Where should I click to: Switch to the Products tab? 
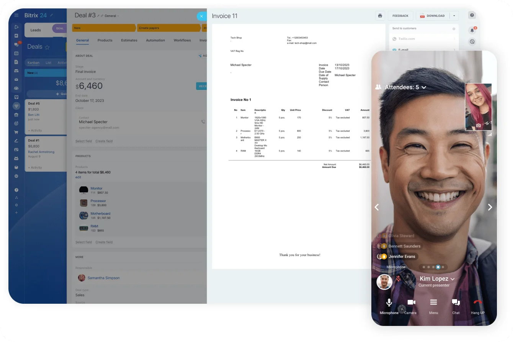pos(105,40)
